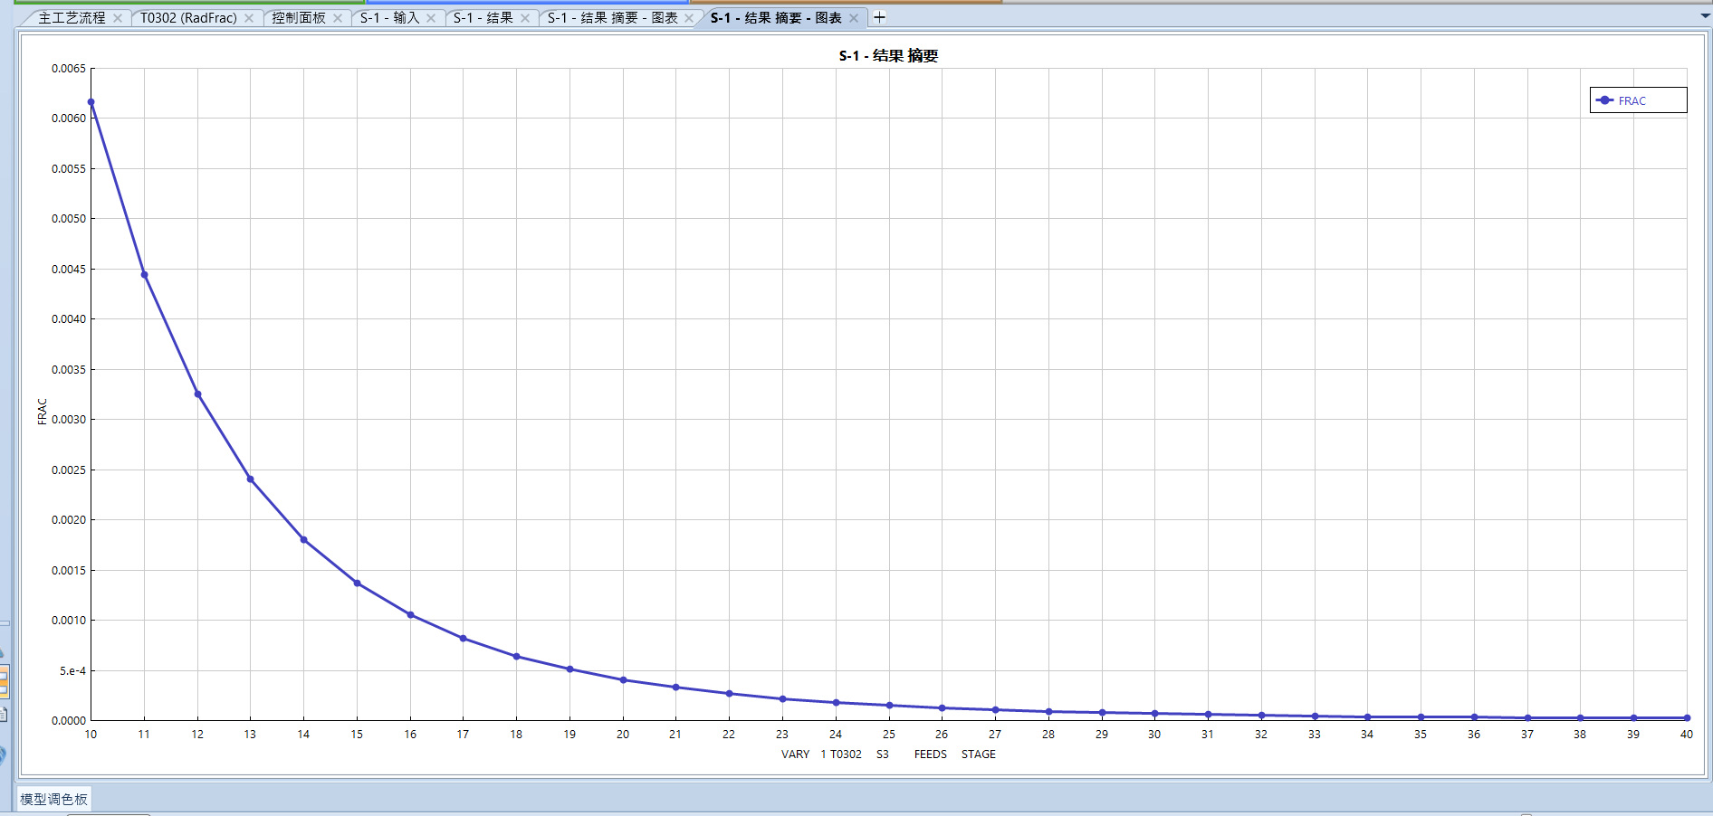Click the x-axis tick label 35
This screenshot has width=1713, height=816.
(x=1421, y=735)
